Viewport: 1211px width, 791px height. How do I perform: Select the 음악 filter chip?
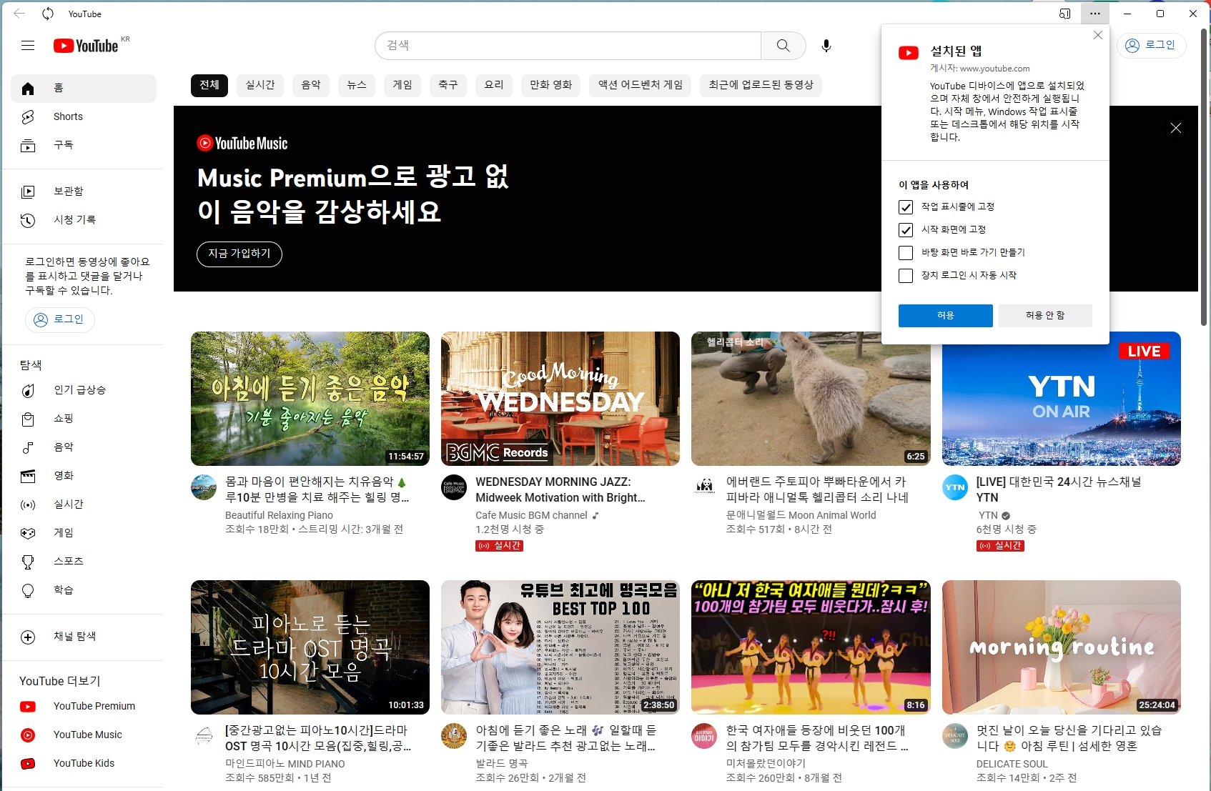(311, 85)
